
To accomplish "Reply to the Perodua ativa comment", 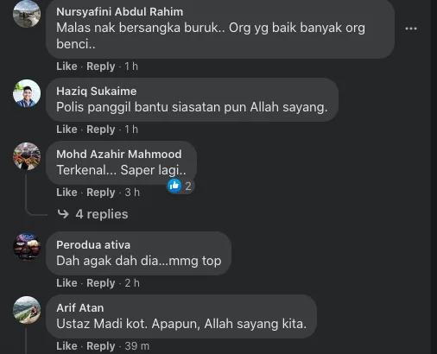I will coord(101,283).
